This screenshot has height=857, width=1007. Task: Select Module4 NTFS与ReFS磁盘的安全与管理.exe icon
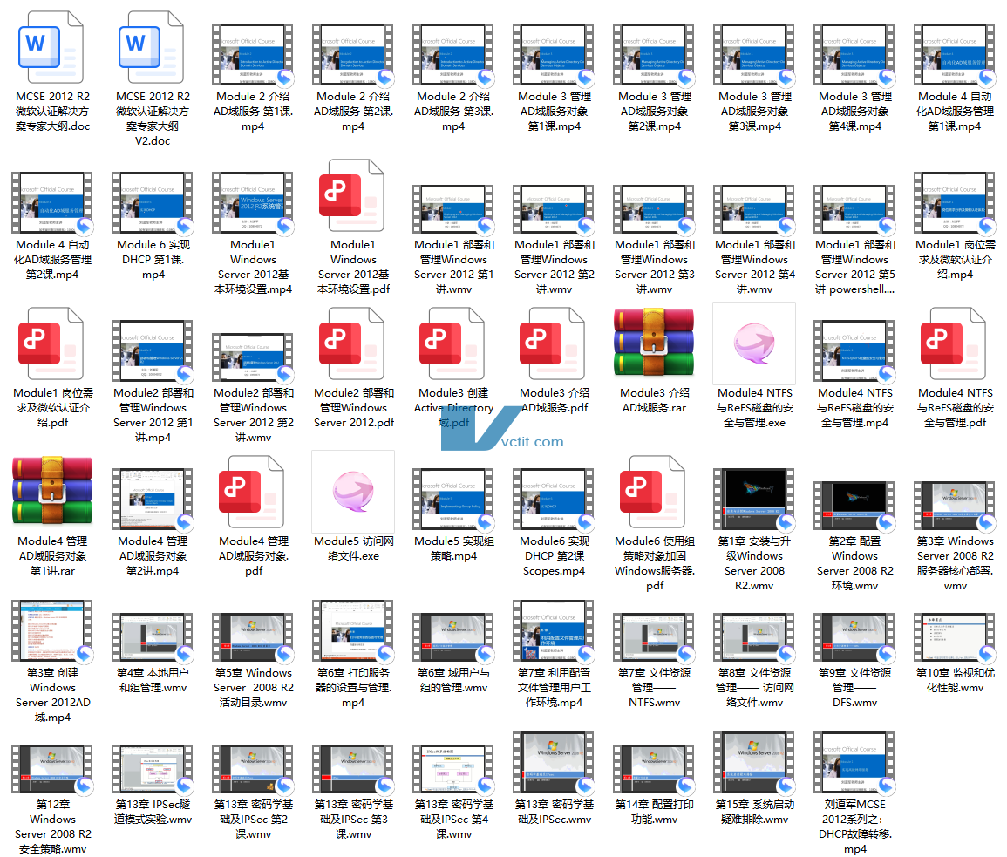coord(754,343)
